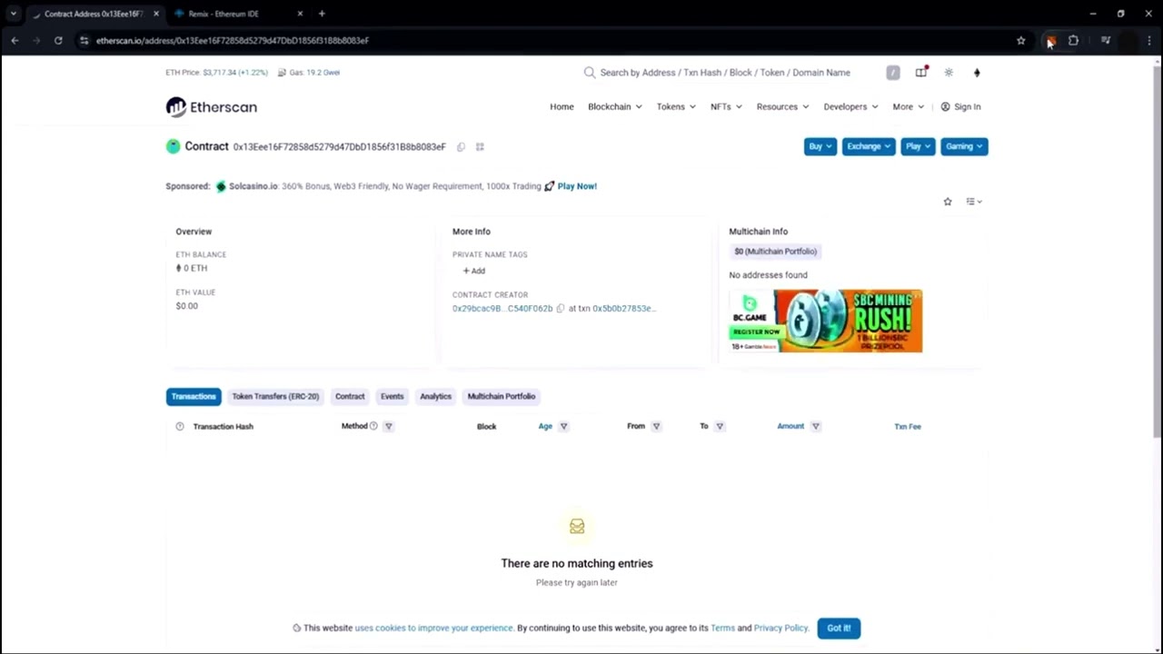Expand the Blockchain dropdown menu
This screenshot has width=1163, height=654.
pos(614,107)
